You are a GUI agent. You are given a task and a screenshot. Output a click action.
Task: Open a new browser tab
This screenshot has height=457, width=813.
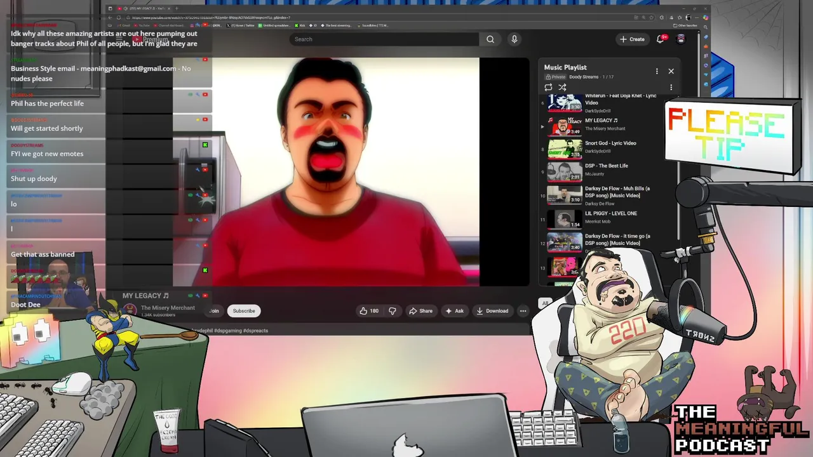[x=177, y=8]
